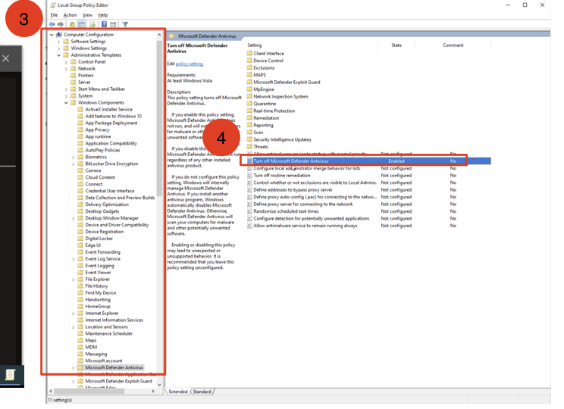564x409 pixels.
Task: Collapse the Computer Configuration node
Action: (52, 35)
